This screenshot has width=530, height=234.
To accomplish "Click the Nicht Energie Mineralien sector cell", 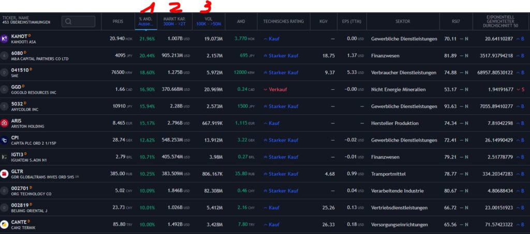I will pos(398,90).
